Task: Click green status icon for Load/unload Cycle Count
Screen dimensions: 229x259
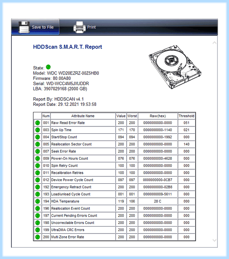Action: (38, 194)
